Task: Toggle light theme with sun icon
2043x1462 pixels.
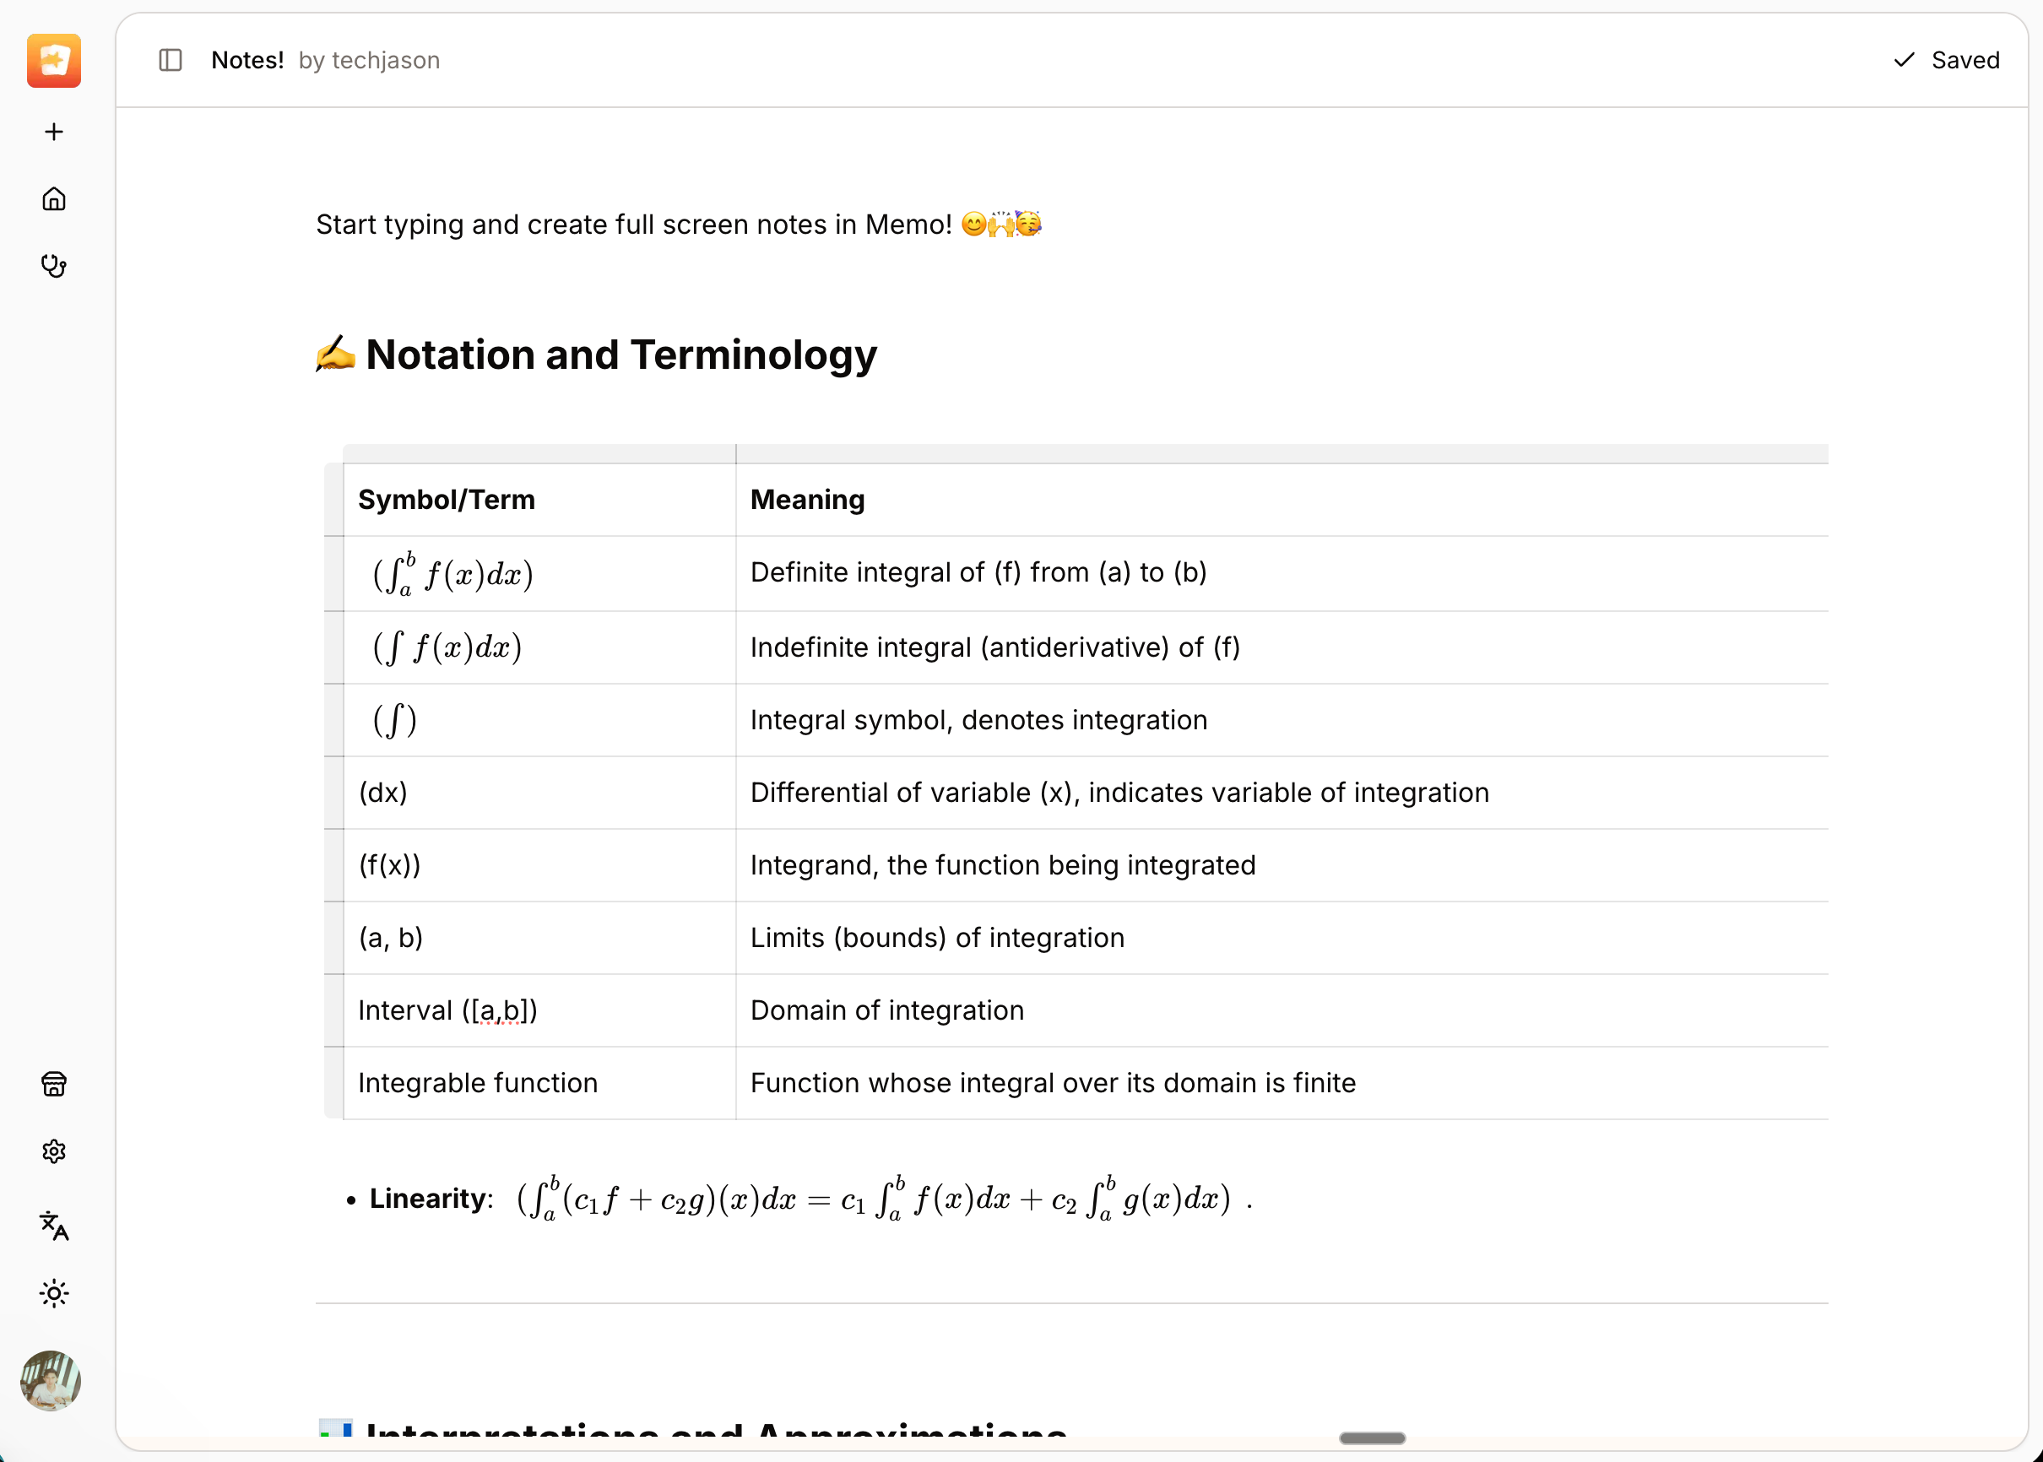Action: [x=54, y=1294]
